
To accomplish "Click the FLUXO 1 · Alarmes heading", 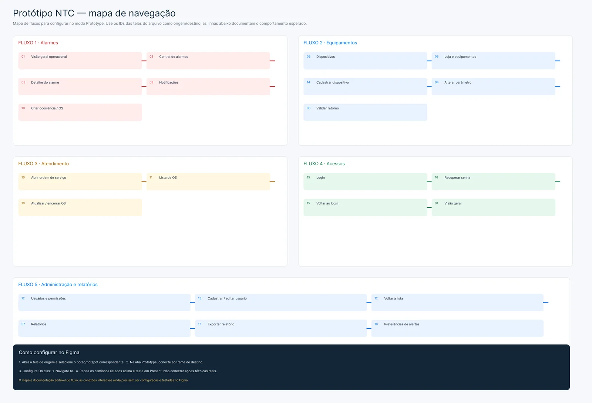I will tap(38, 43).
